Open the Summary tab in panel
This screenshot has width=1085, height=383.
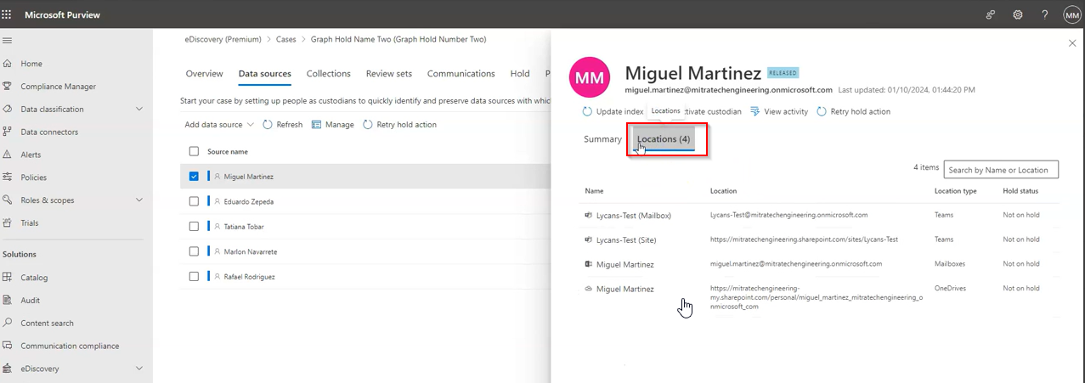point(602,139)
